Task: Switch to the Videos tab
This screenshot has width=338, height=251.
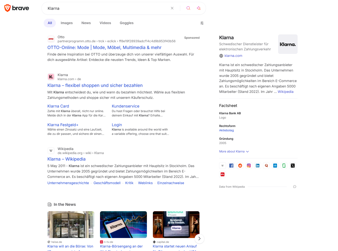Action: coord(105,23)
